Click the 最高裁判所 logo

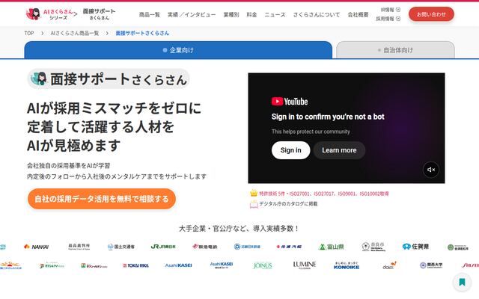(79, 246)
